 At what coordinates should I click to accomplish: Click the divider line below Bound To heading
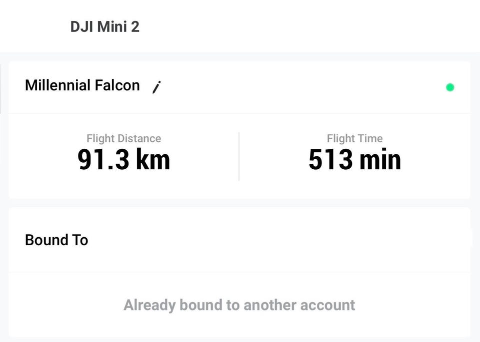[x=239, y=272]
